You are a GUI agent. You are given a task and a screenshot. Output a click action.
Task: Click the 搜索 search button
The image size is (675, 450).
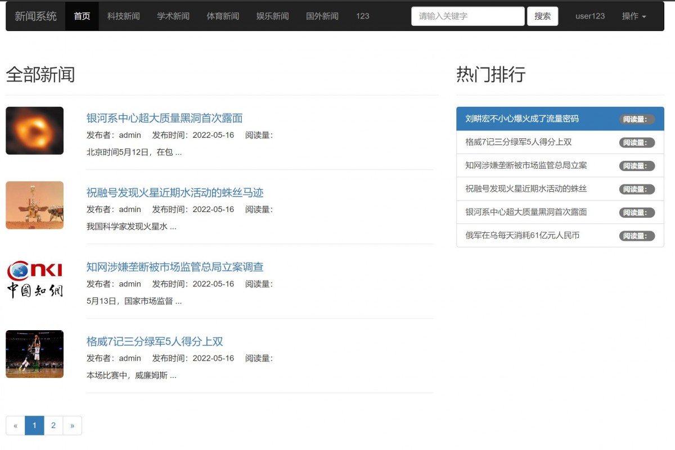tap(542, 16)
